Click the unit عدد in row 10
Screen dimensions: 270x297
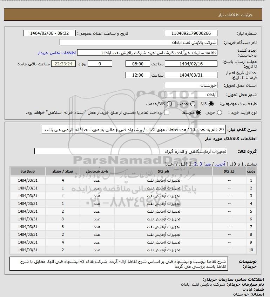coord(97,250)
